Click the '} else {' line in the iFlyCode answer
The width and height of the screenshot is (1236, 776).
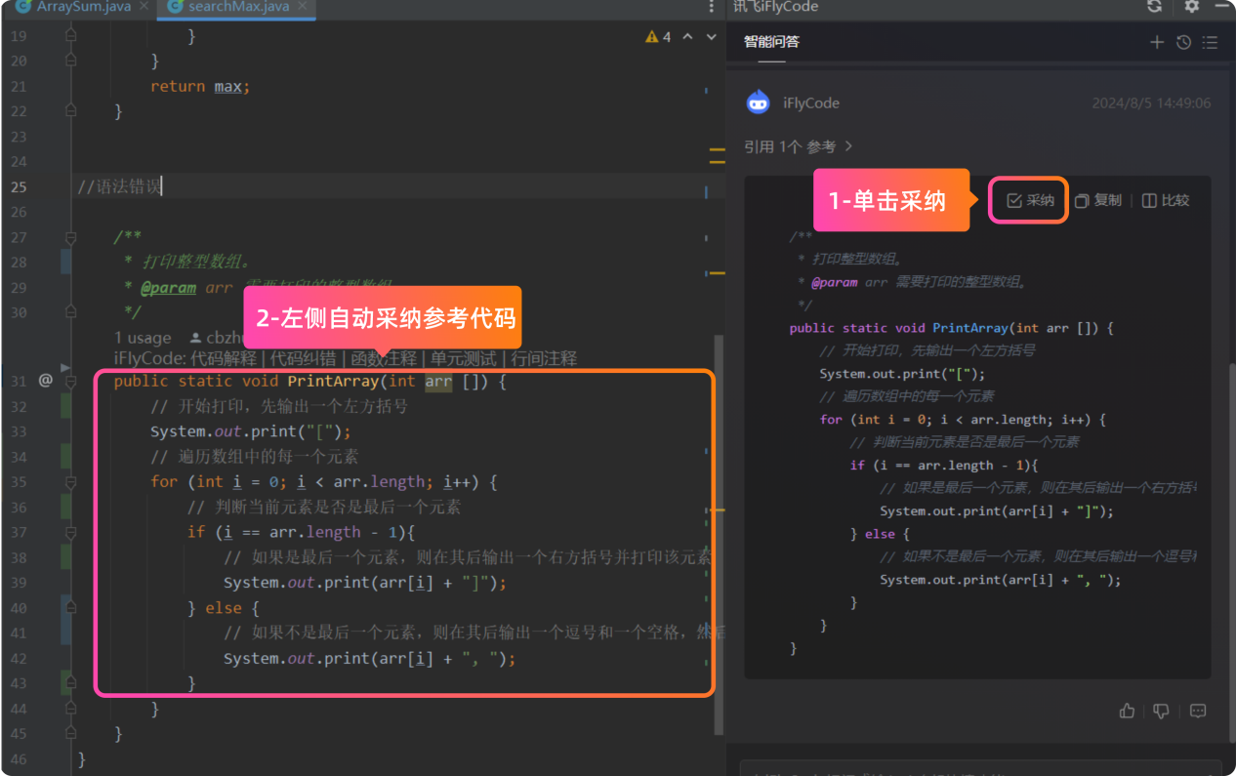[880, 534]
